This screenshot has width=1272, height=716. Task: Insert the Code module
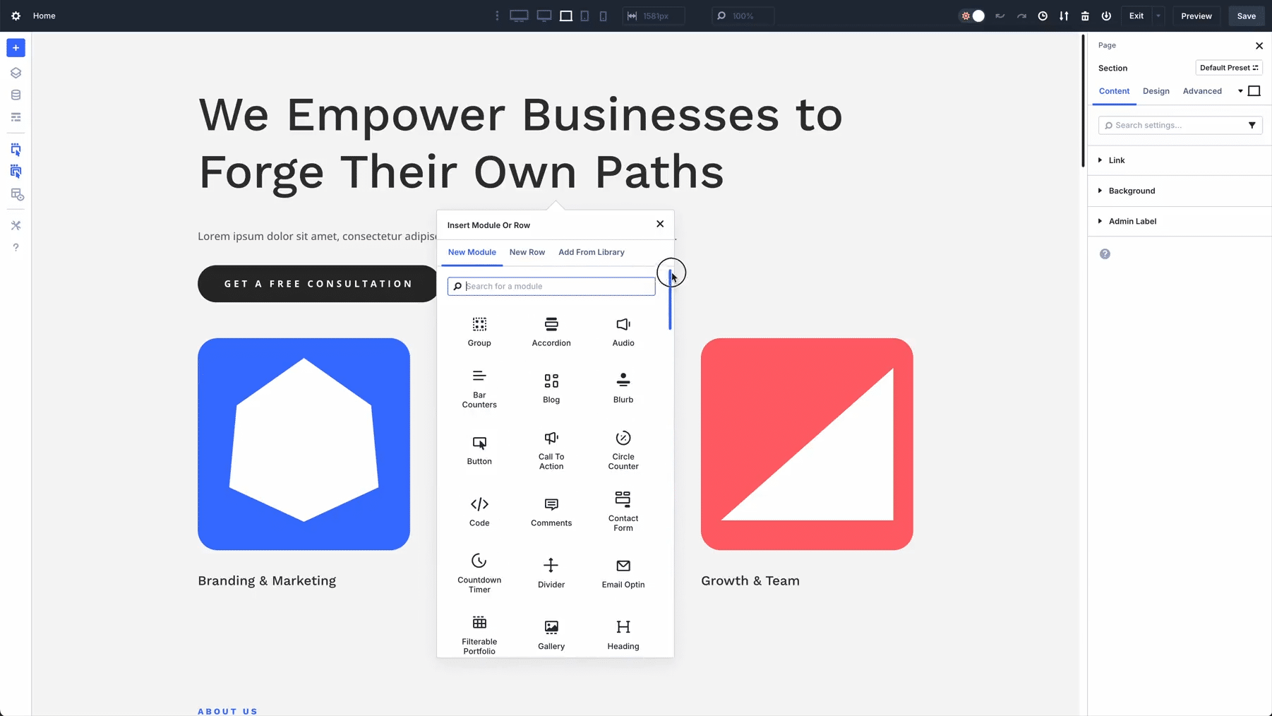[479, 512]
